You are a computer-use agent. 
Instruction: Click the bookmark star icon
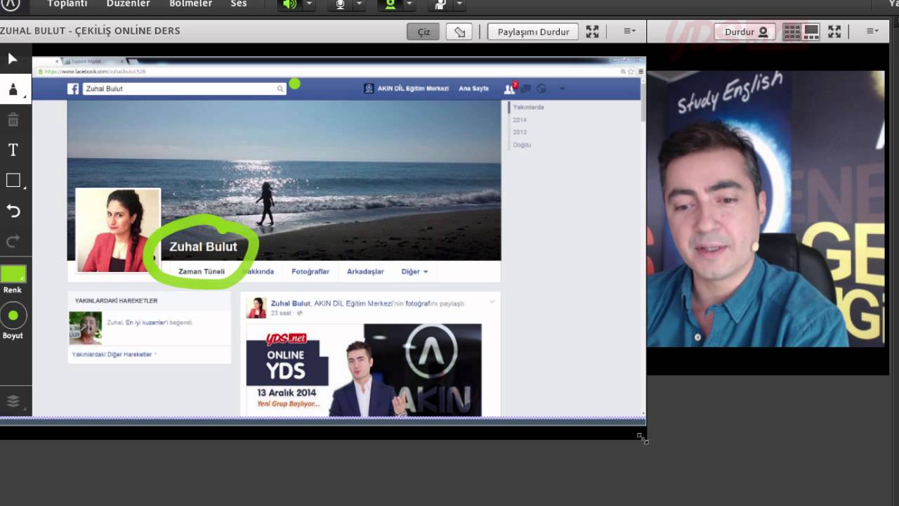tap(631, 72)
